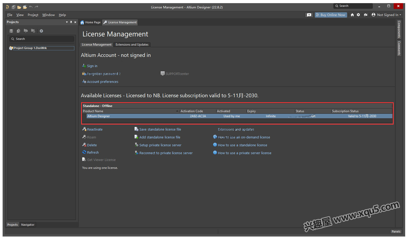Click the Delete license link
Viewport: 407px width, 237px height.
pyautogui.click(x=92, y=145)
